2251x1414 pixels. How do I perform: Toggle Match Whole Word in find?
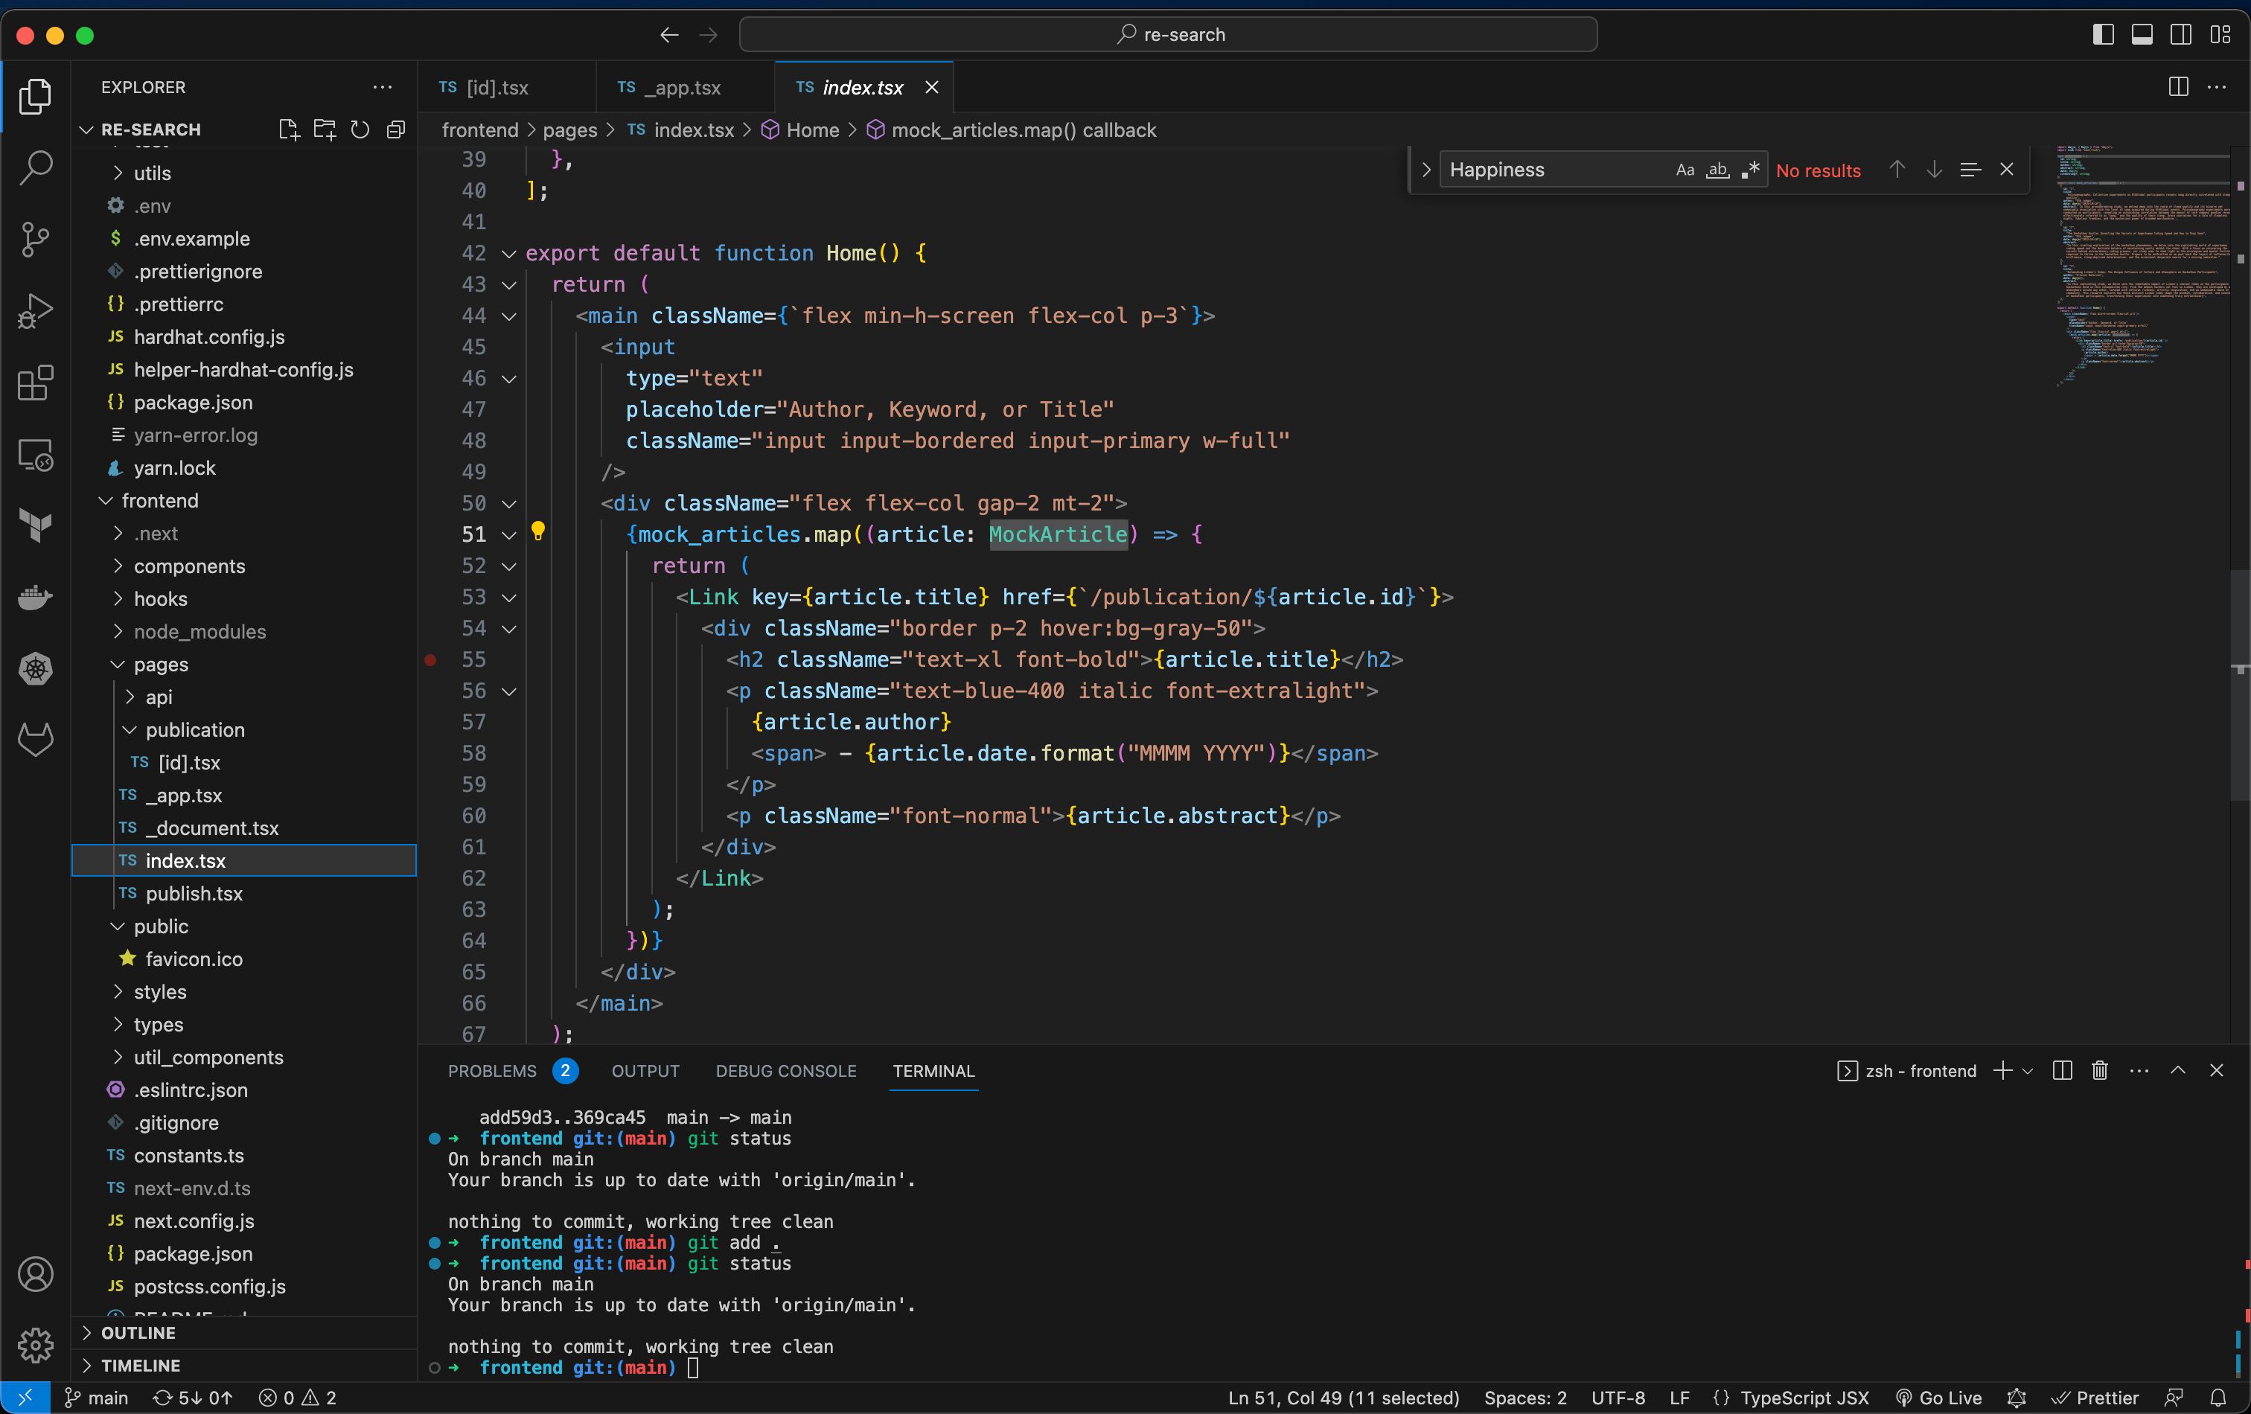pyautogui.click(x=1717, y=170)
